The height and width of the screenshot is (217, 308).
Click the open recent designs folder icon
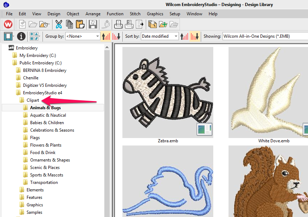tap(44, 24)
